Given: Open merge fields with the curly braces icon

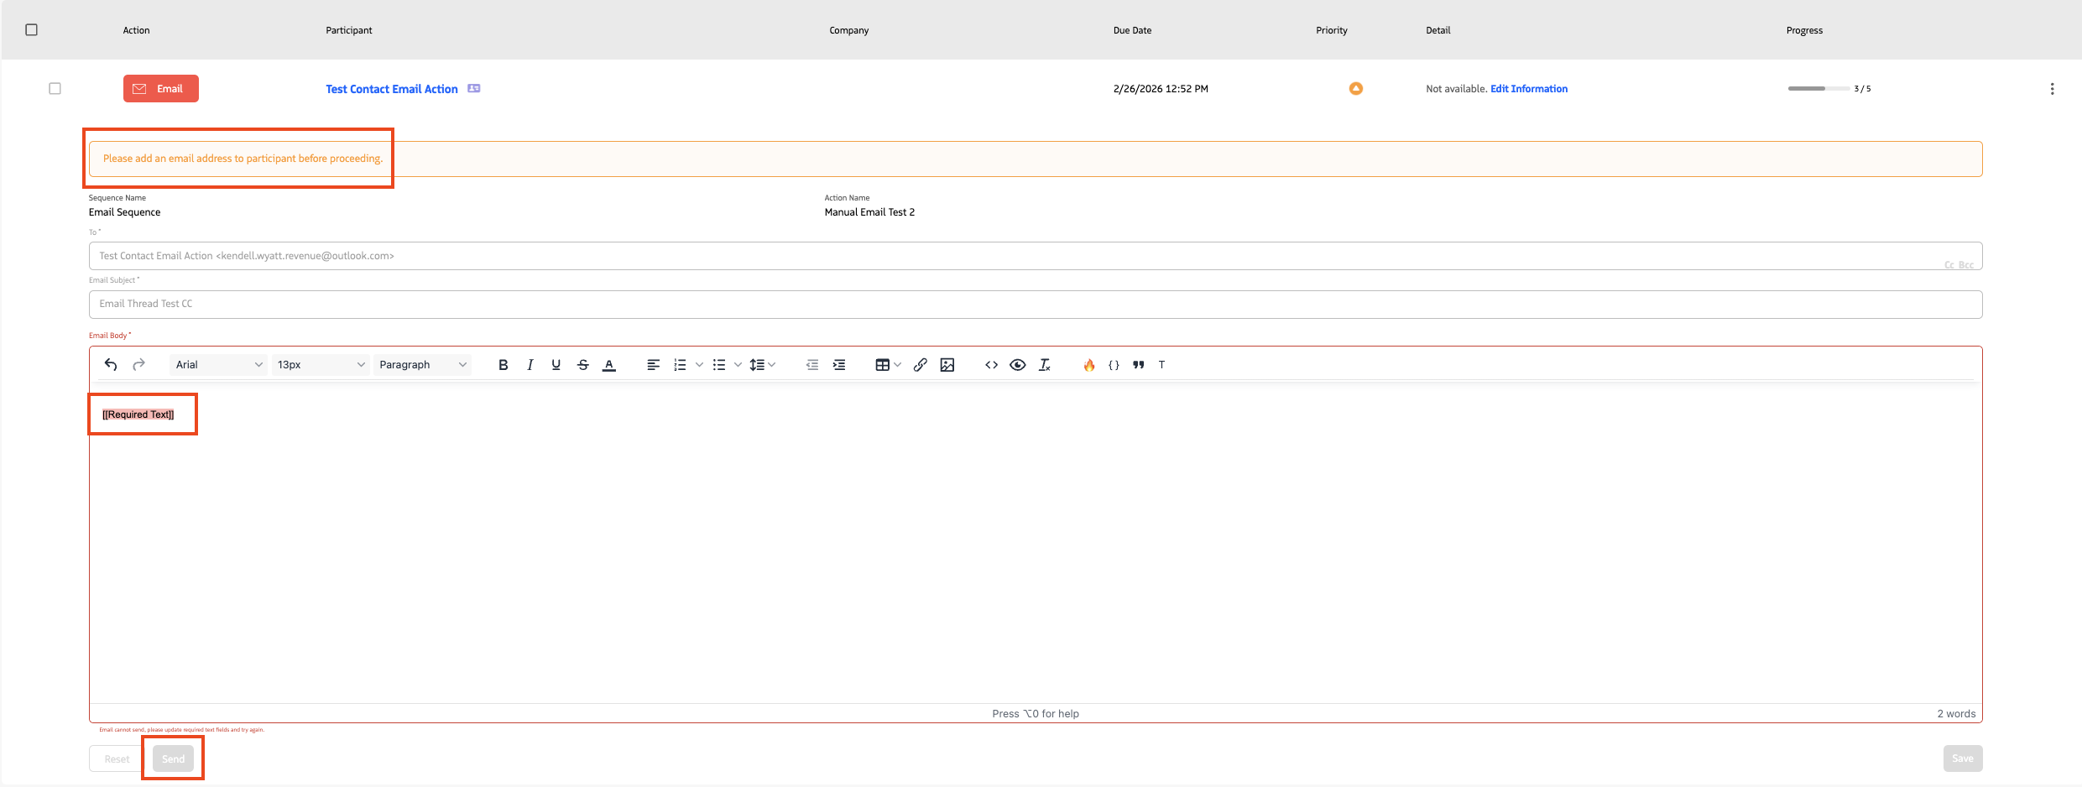Looking at the screenshot, I should pos(1114,364).
